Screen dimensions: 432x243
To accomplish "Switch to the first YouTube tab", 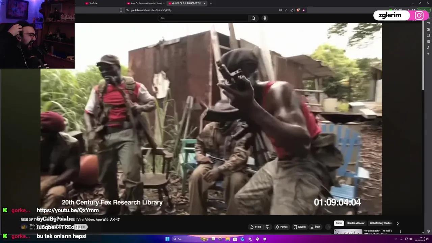I will 102,3.
